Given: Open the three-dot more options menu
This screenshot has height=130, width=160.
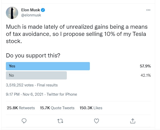Looking at the screenshot, I should pyautogui.click(x=148, y=10).
